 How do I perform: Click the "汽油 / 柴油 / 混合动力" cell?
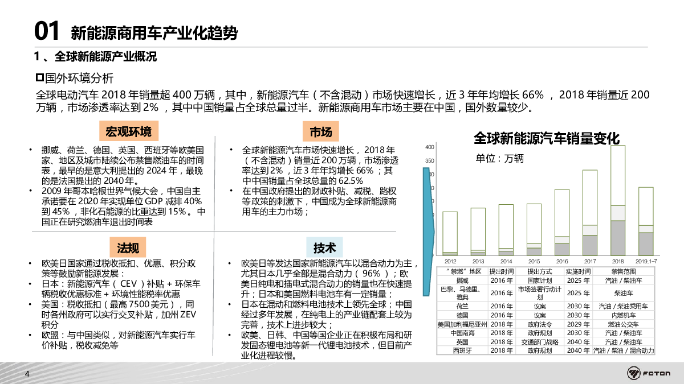623,351
